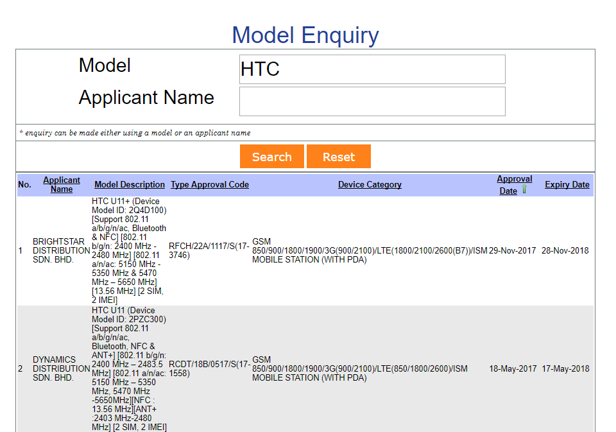Sort by the Device Category column header
Screen dimensions: 616x432
[370, 185]
